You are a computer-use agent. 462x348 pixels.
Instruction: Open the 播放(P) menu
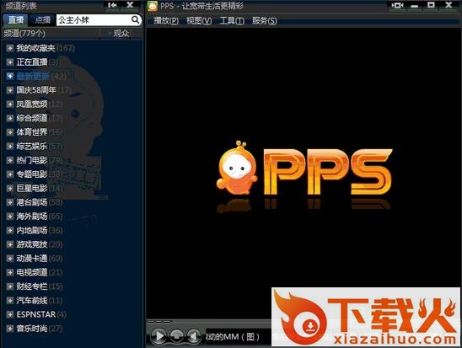point(166,20)
